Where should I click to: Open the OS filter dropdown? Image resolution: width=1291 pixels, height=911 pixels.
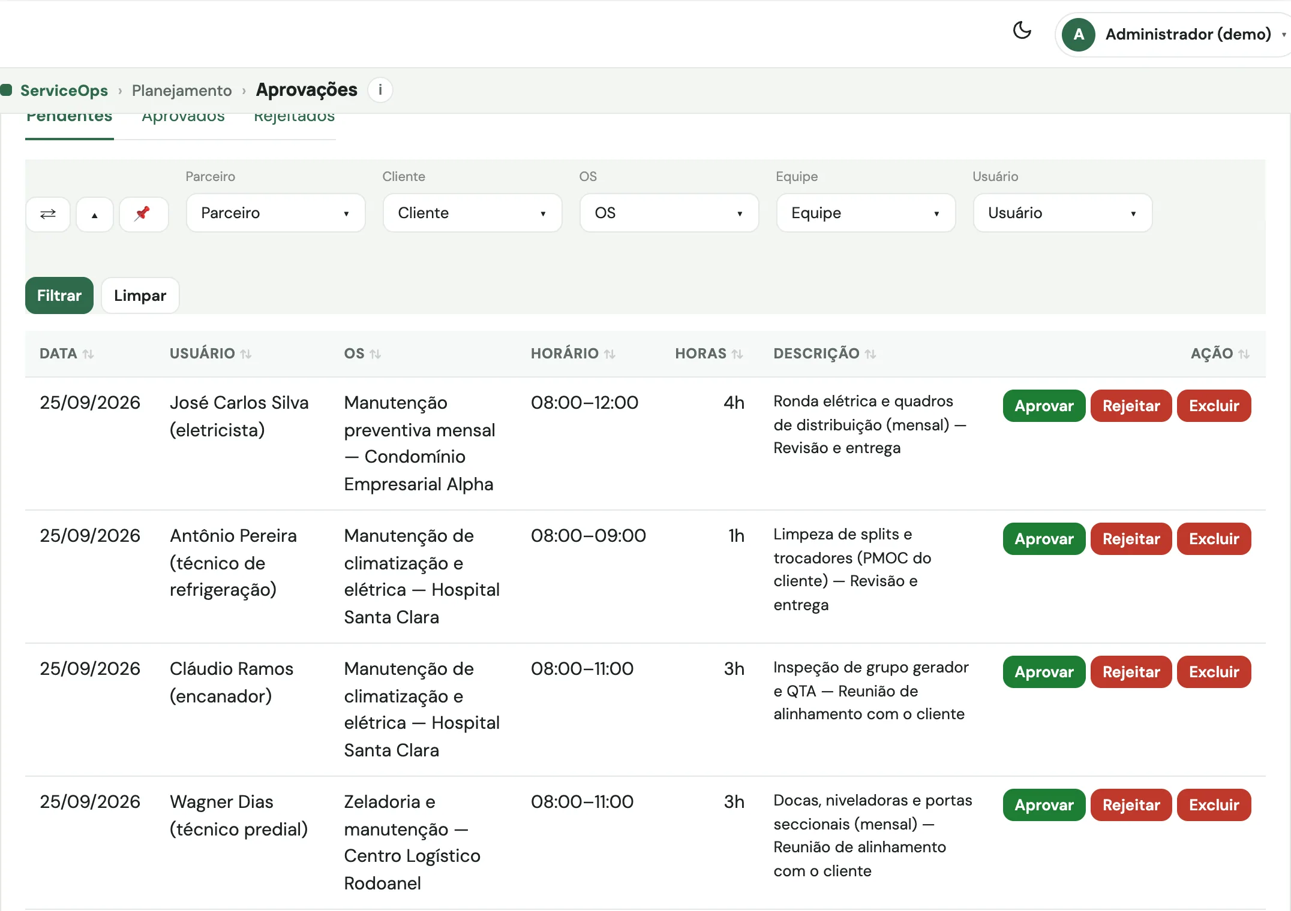[669, 213]
